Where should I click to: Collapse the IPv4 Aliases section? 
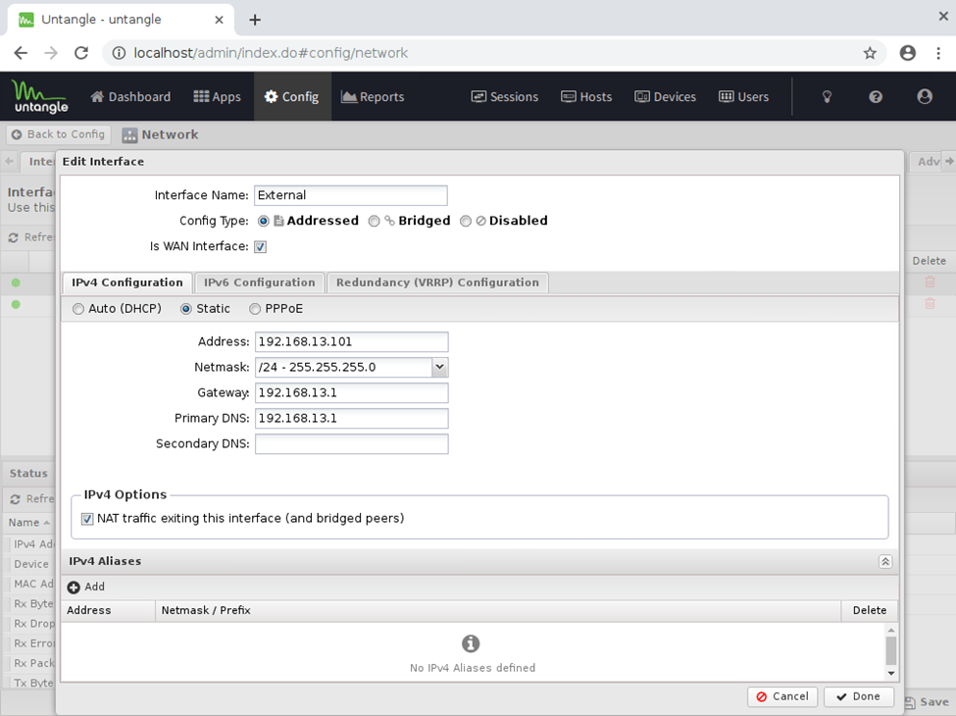(x=884, y=562)
